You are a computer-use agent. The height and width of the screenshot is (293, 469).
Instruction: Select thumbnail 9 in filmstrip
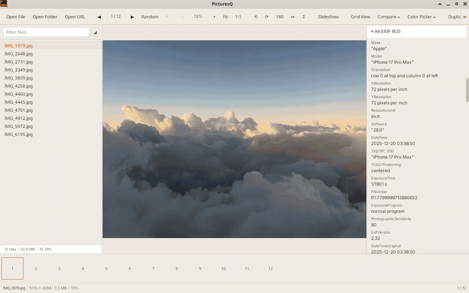click(200, 268)
